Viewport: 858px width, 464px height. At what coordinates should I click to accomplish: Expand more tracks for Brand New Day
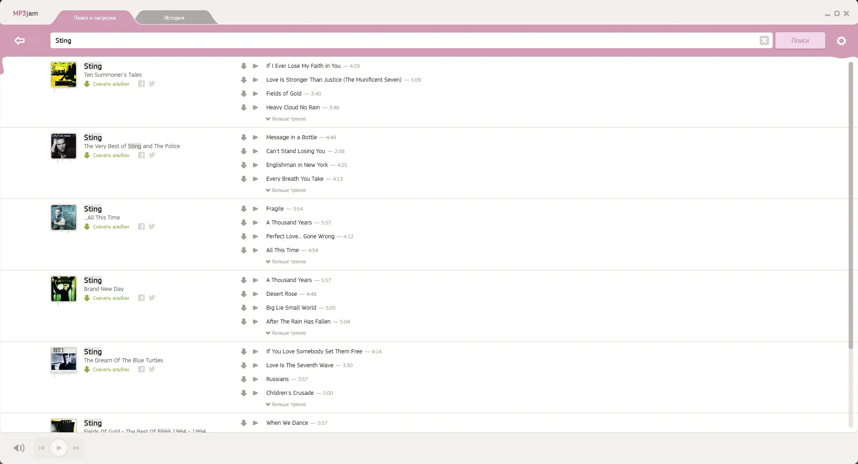286,333
